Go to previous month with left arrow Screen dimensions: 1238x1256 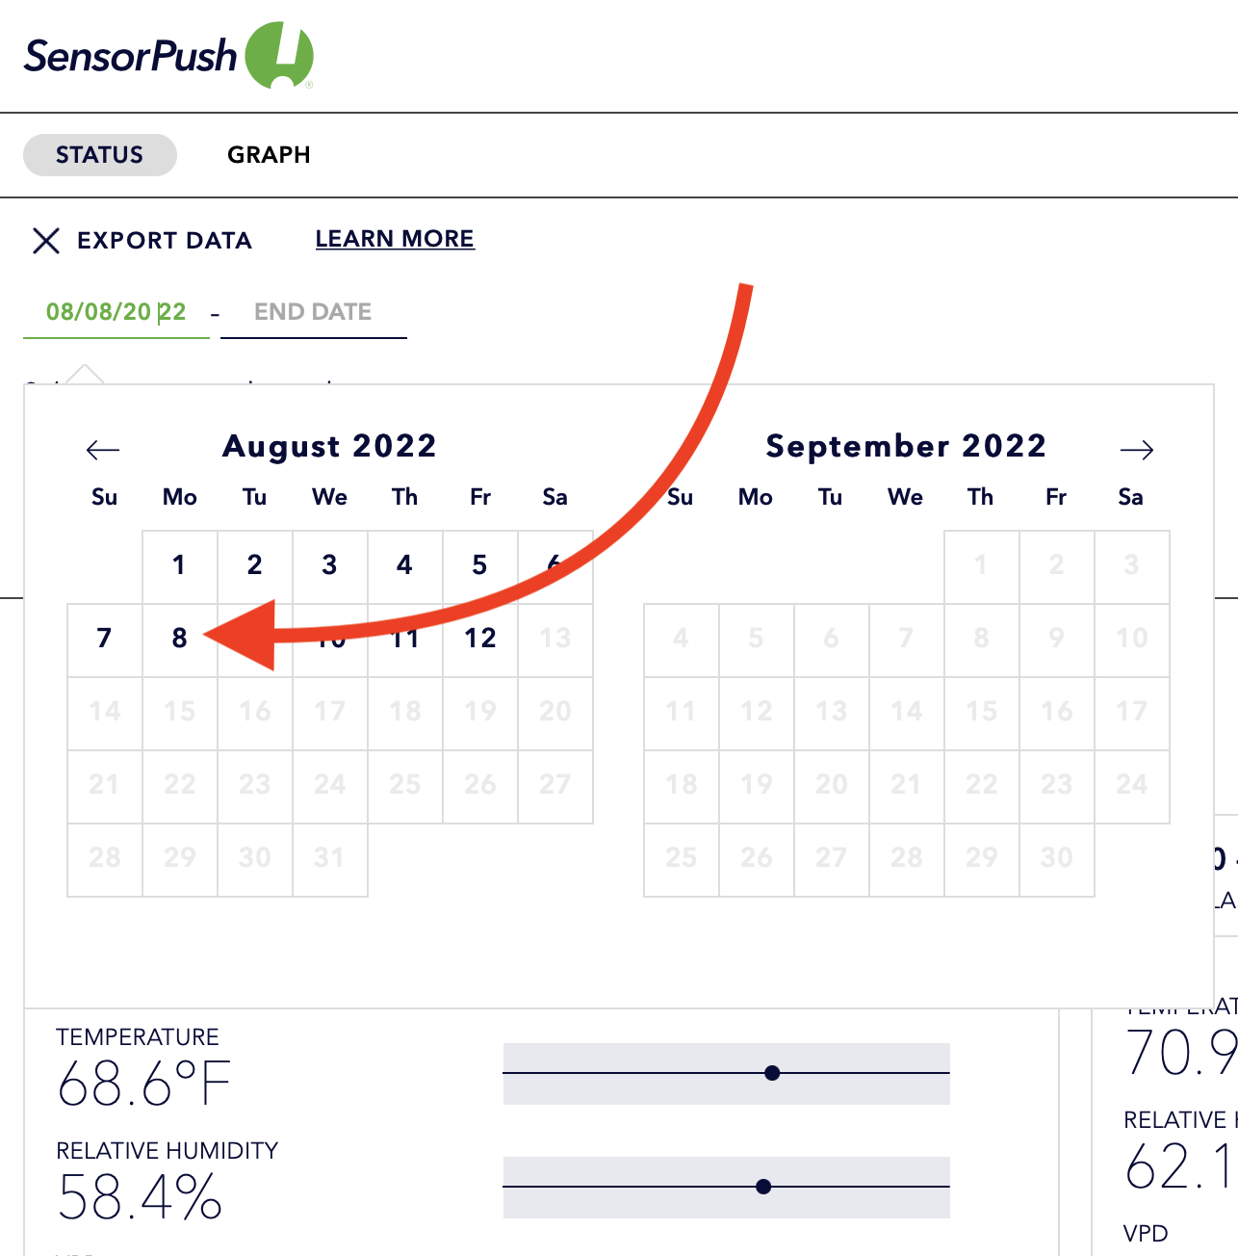(103, 450)
